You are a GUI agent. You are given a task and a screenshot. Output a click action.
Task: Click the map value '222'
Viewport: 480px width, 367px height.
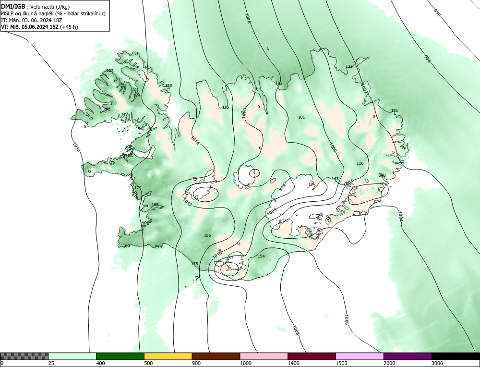pos(109,71)
